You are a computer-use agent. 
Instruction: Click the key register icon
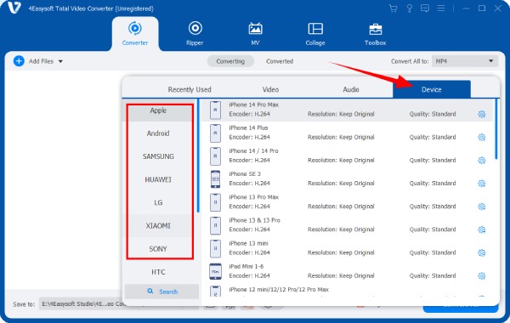click(410, 8)
